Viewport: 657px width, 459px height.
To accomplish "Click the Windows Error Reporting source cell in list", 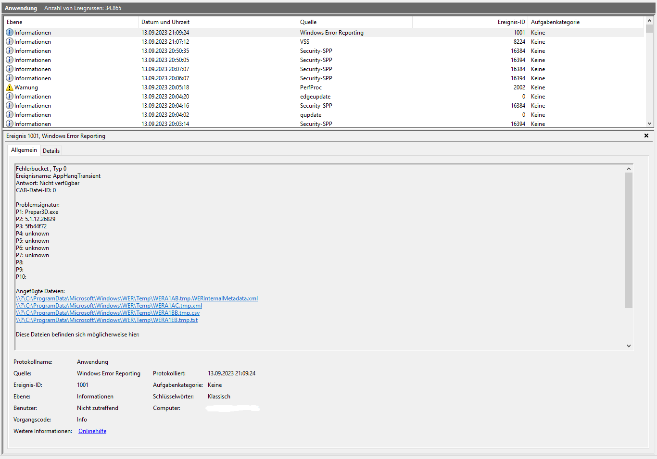I will pos(332,33).
